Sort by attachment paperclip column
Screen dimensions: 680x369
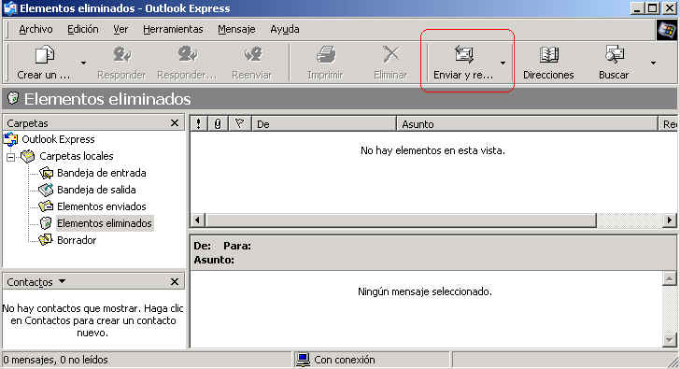pyautogui.click(x=218, y=124)
